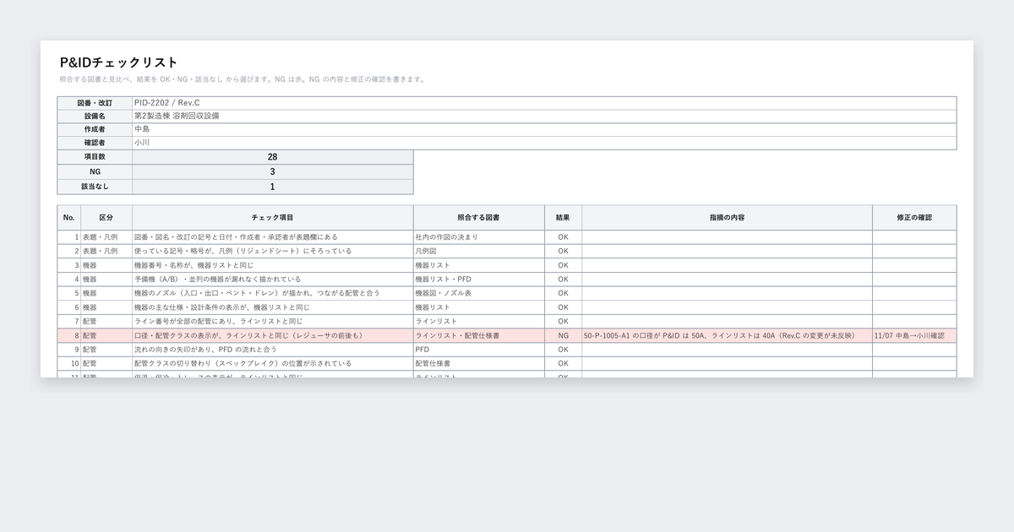Click the "凡例図" cell in row 2
The height and width of the screenshot is (532, 1014).
point(479,252)
